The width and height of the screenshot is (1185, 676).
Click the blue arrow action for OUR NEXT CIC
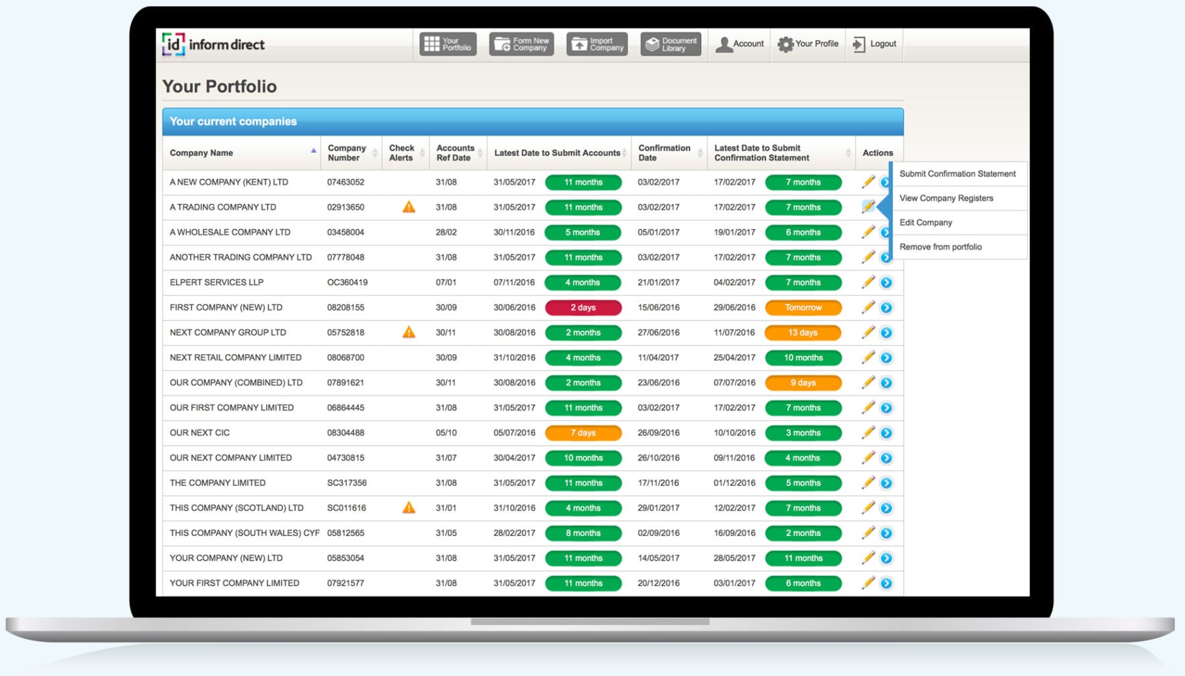886,432
